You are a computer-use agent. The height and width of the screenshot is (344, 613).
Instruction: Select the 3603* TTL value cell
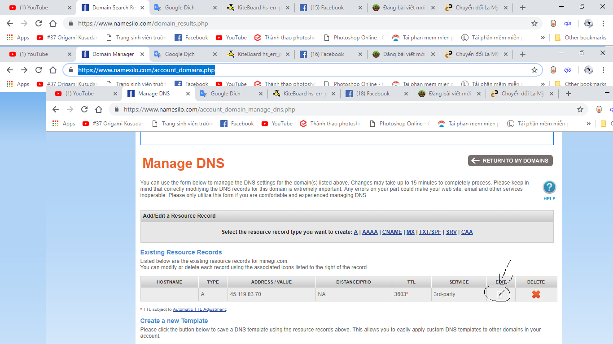tap(412, 294)
